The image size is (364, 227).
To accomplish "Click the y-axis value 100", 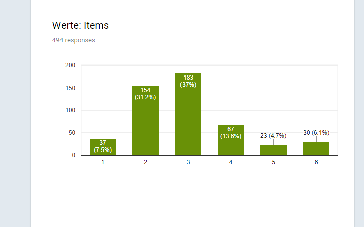I will coord(70,110).
